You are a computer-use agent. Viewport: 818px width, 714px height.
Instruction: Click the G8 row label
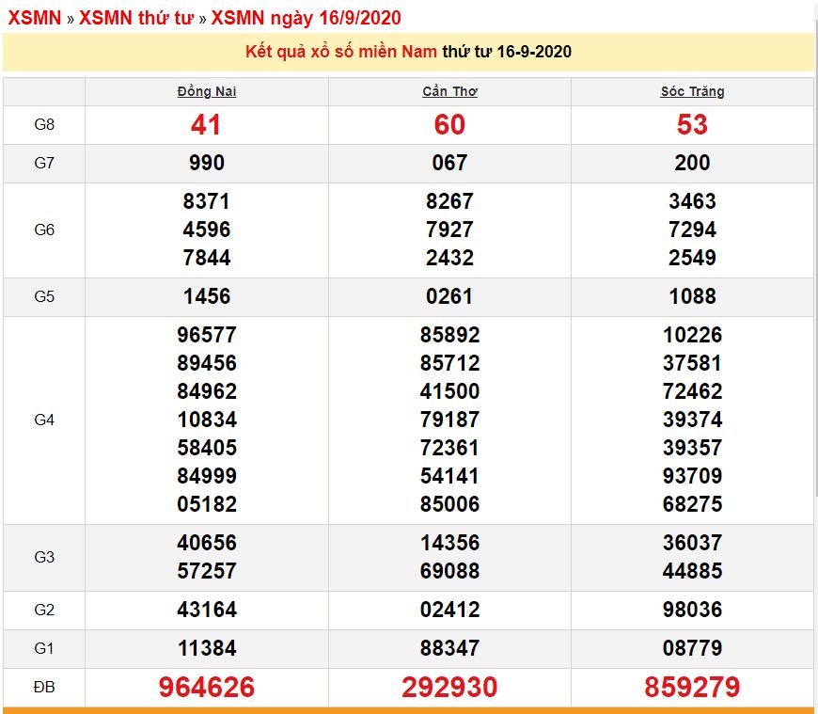(x=44, y=124)
